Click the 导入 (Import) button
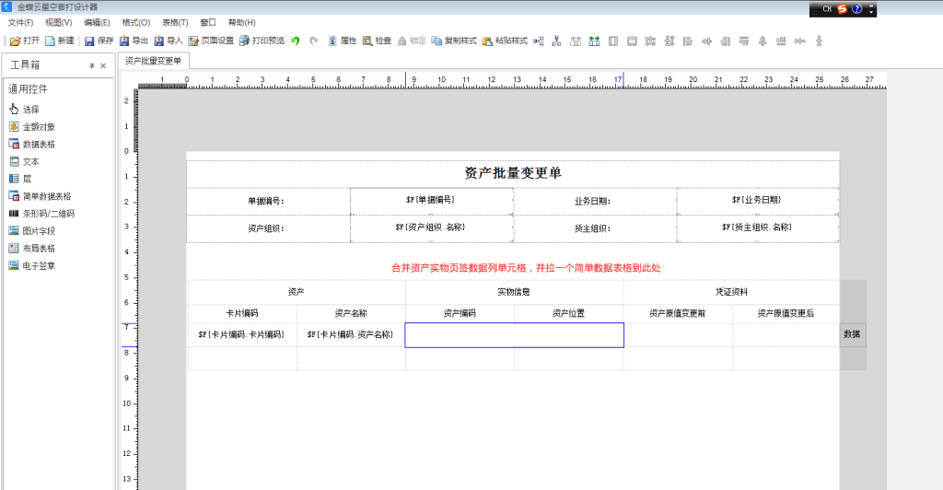Image resolution: width=943 pixels, height=490 pixels. tap(169, 41)
